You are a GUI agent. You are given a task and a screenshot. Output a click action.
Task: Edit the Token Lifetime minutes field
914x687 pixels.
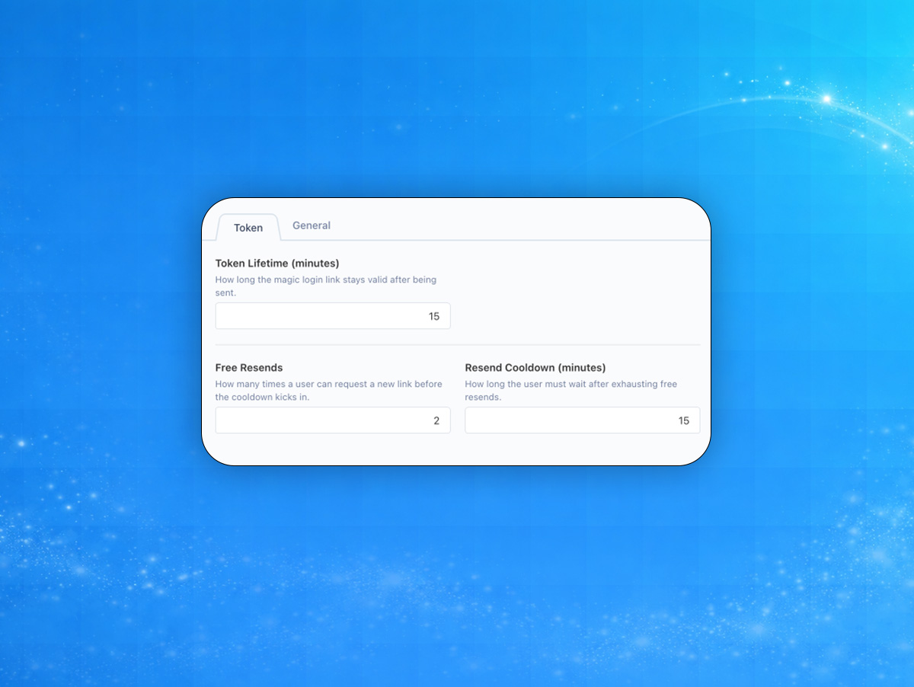point(333,316)
